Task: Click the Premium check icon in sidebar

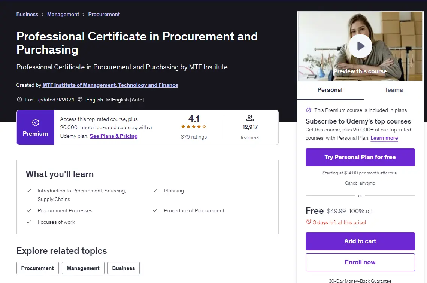Action: 309,110
